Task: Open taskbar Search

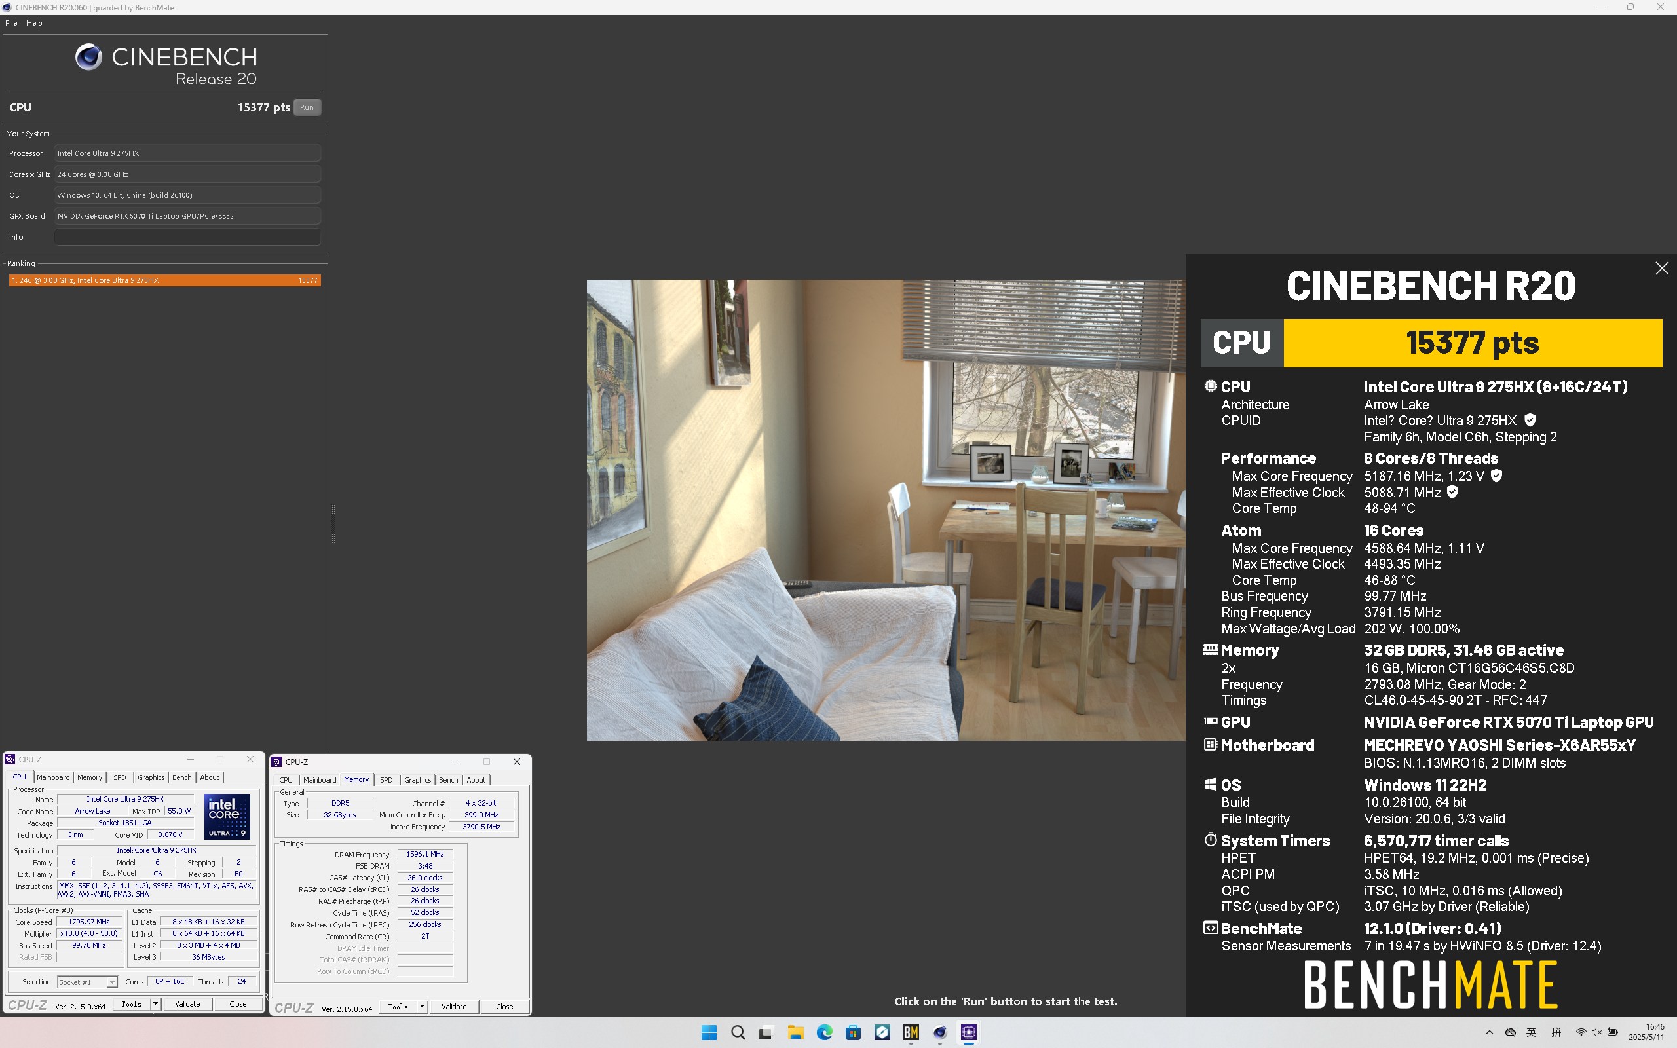Action: [x=738, y=1033]
